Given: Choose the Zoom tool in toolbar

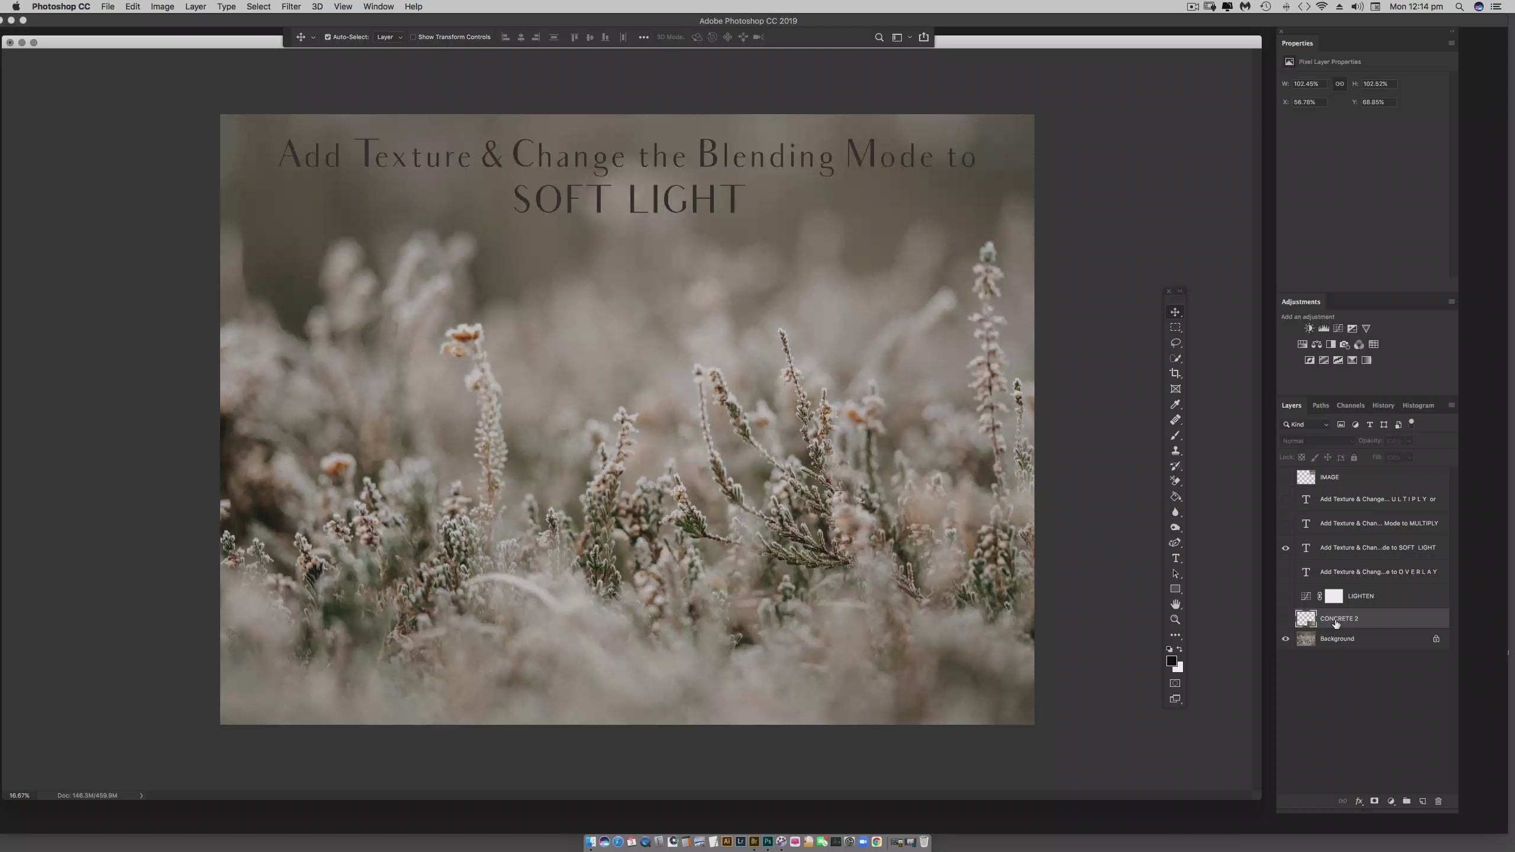Looking at the screenshot, I should tap(1175, 619).
